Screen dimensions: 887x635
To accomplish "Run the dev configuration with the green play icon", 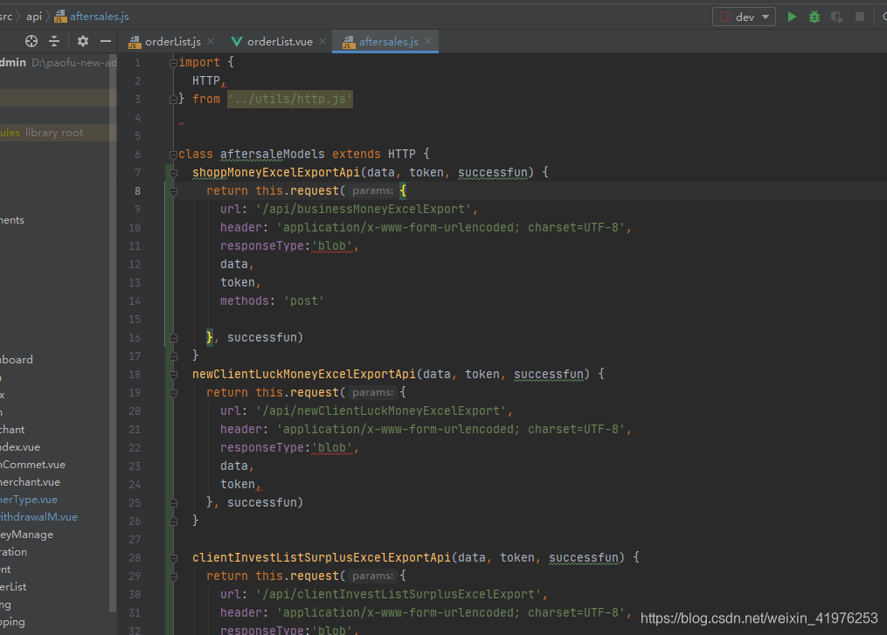I will pyautogui.click(x=792, y=17).
